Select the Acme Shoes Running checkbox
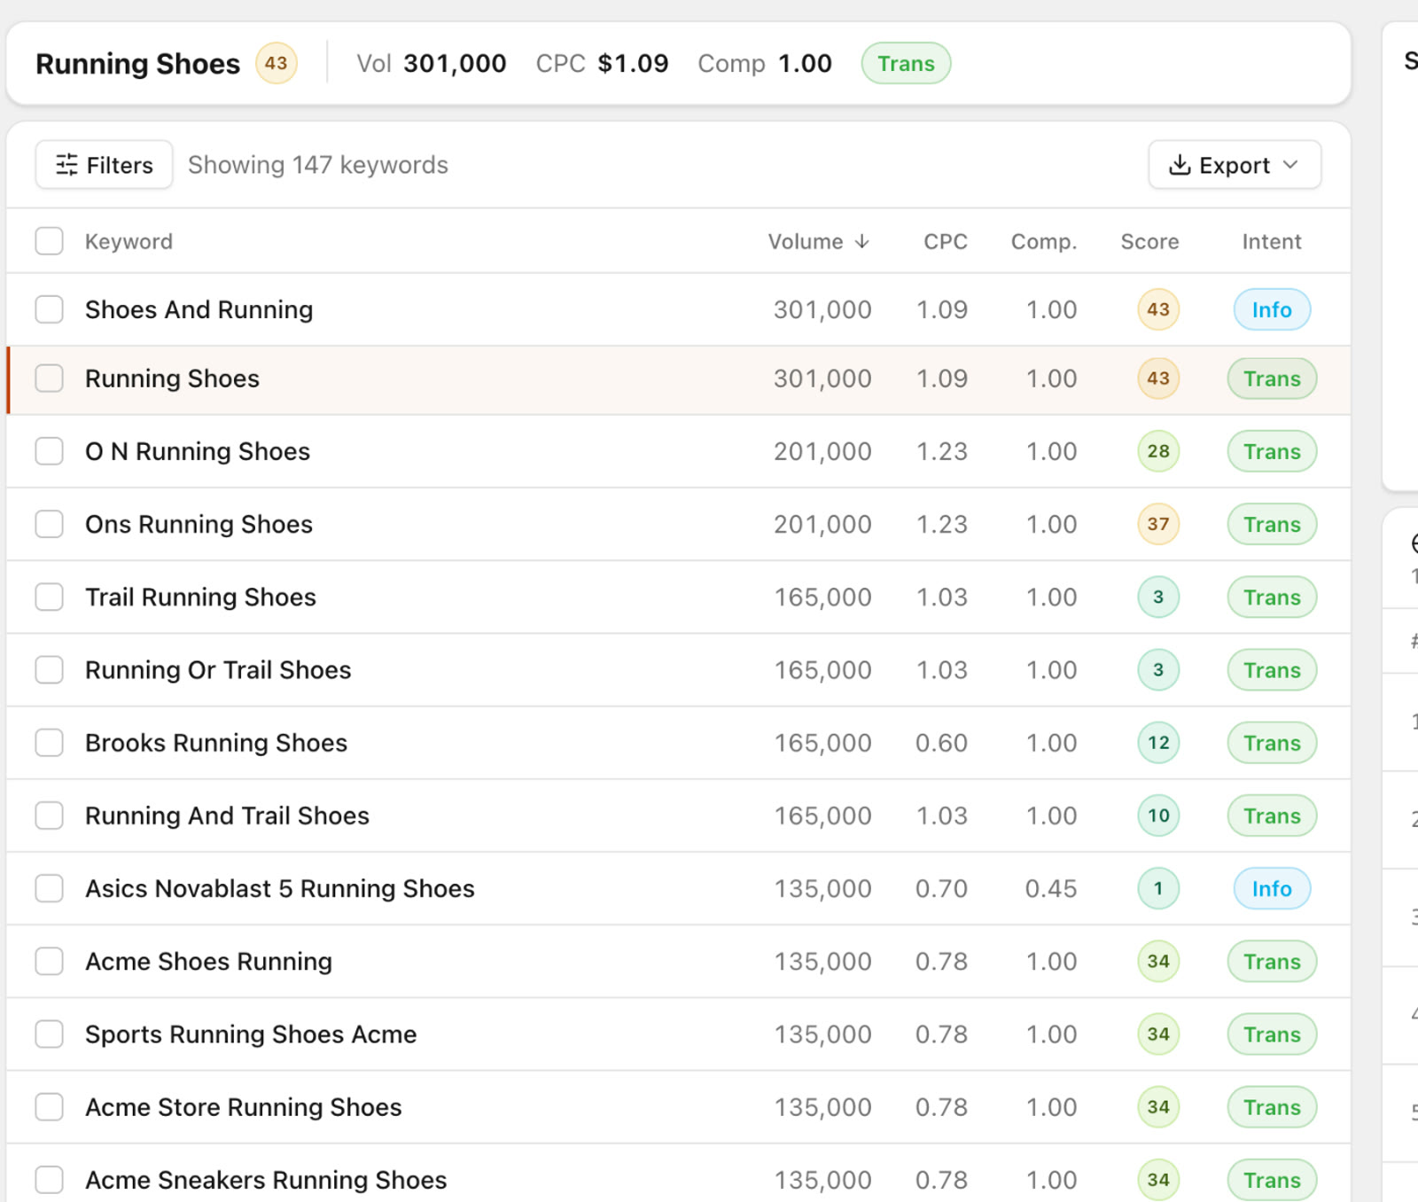1418x1202 pixels. [50, 961]
